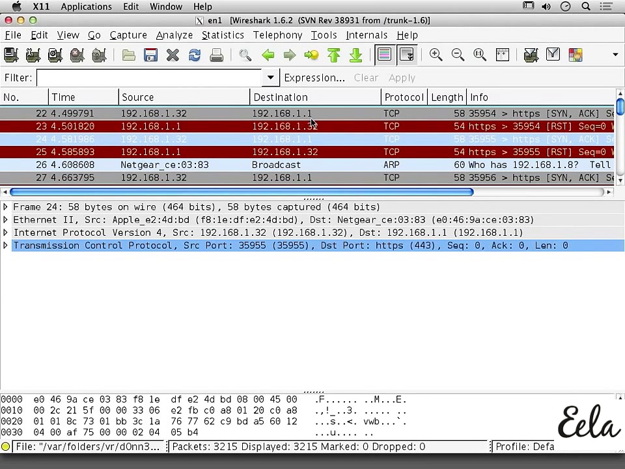Sort by the Protocol column header

tap(404, 97)
